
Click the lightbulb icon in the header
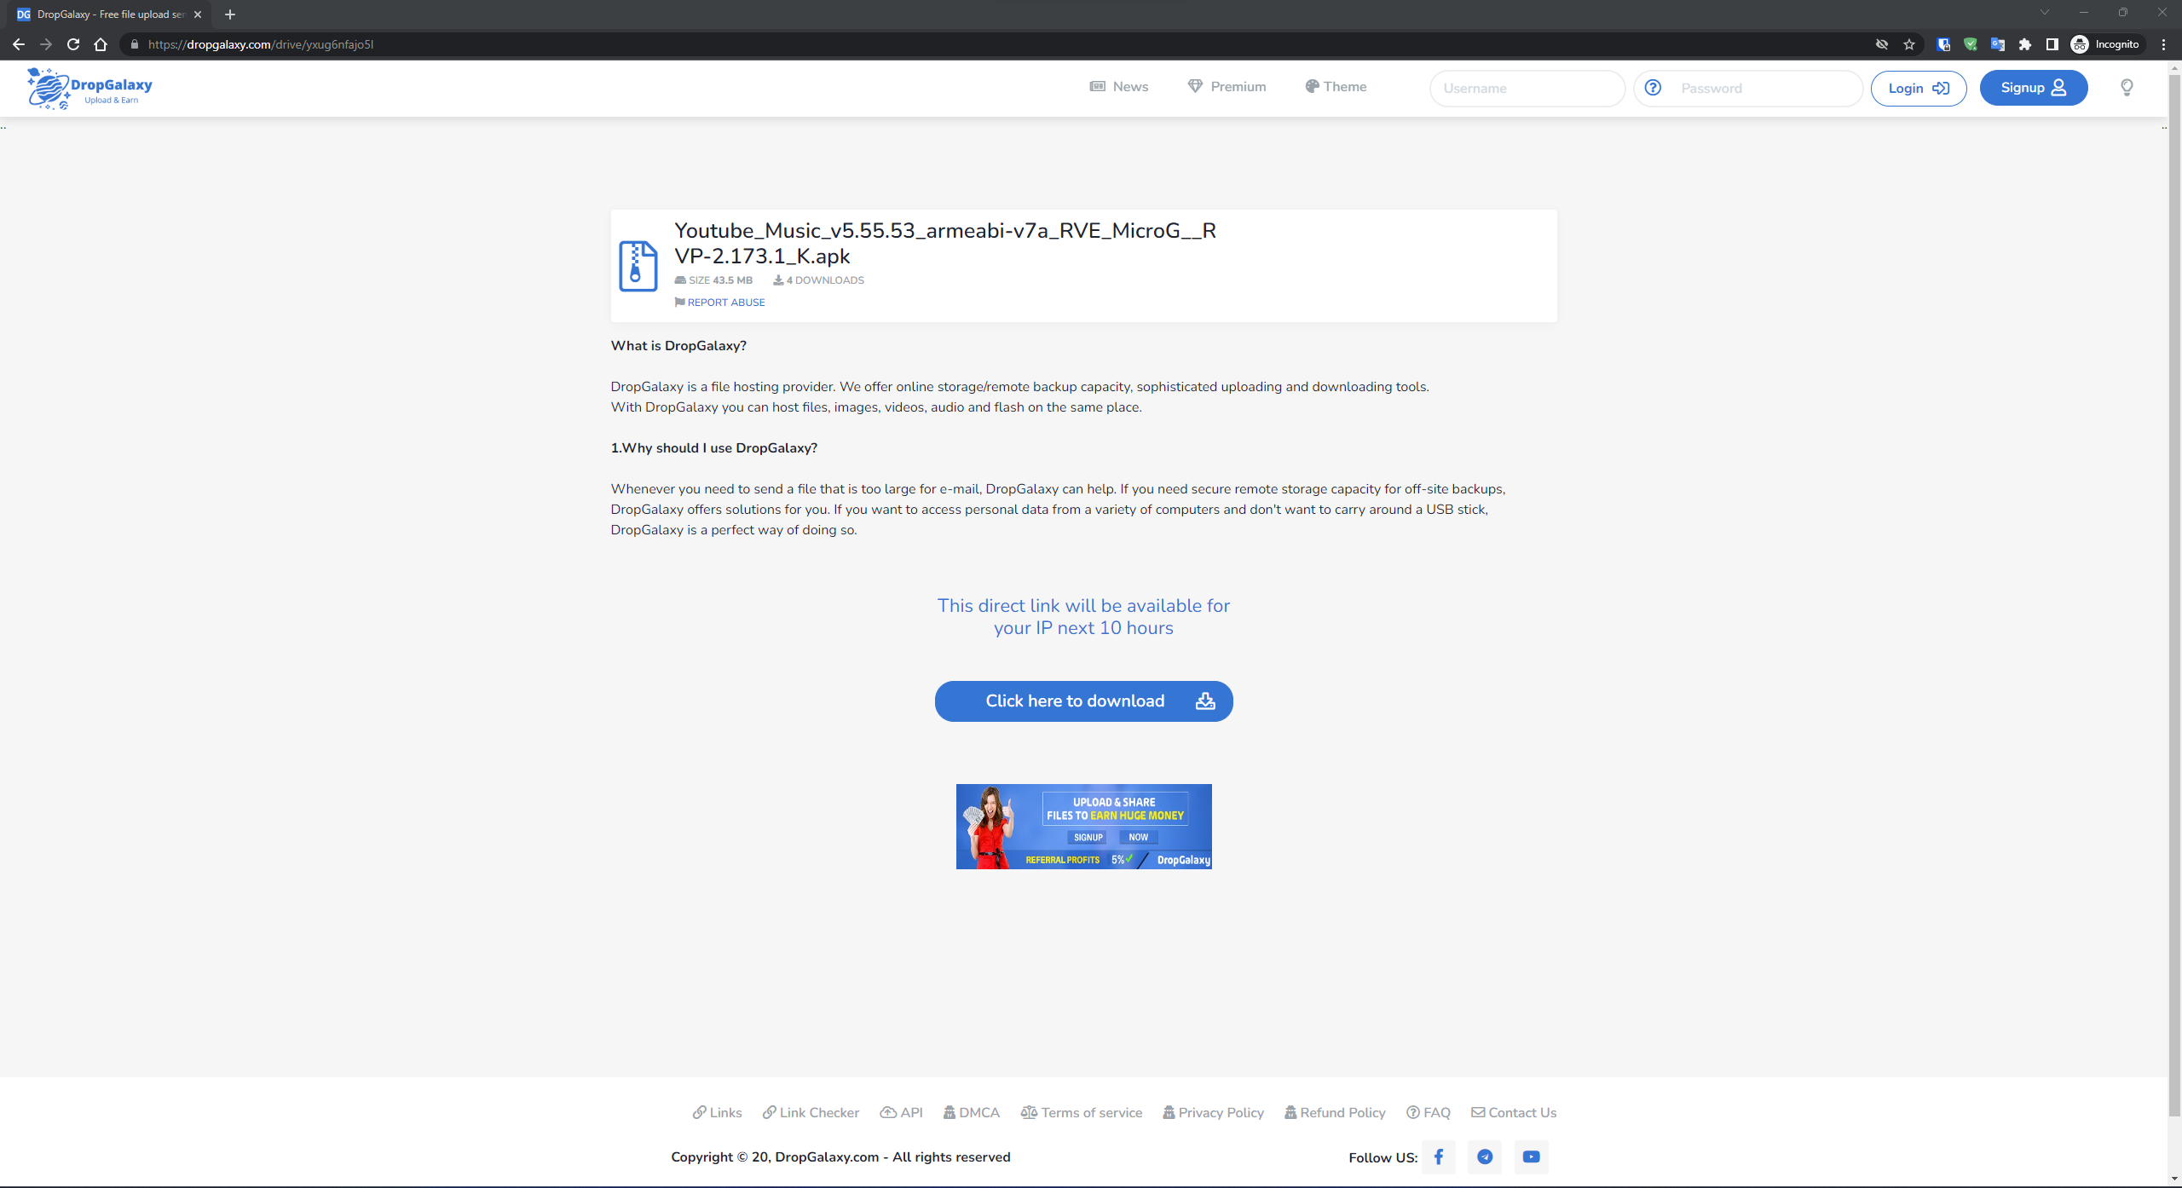(2126, 88)
